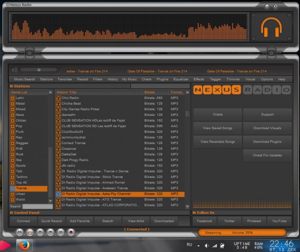Image resolution: width=300 pixels, height=252 pixels.
Task: Click the View Saved Songs button
Action: point(217,128)
